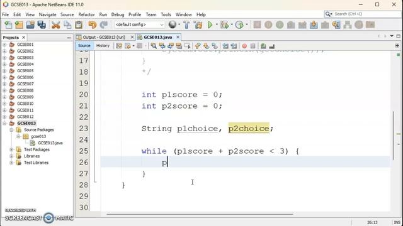Click line number 25 in the gutter
This screenshot has width=403, height=226.
pyautogui.click(x=84, y=151)
